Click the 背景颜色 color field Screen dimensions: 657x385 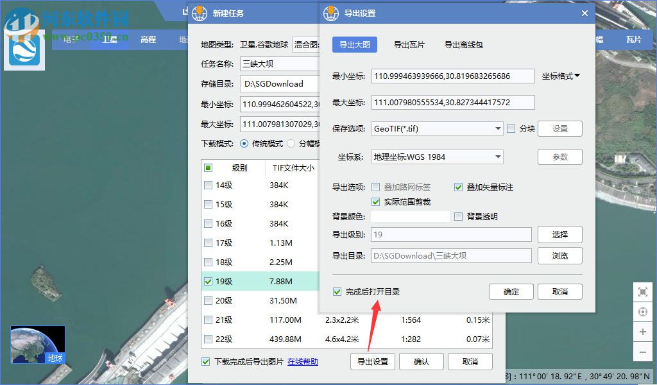tap(409, 216)
